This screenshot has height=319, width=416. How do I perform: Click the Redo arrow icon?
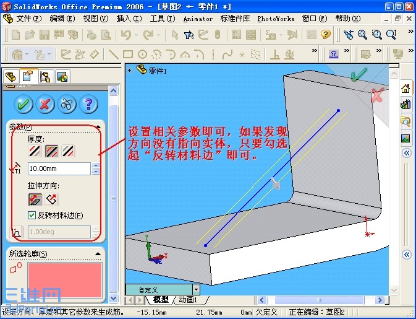[x=148, y=35]
